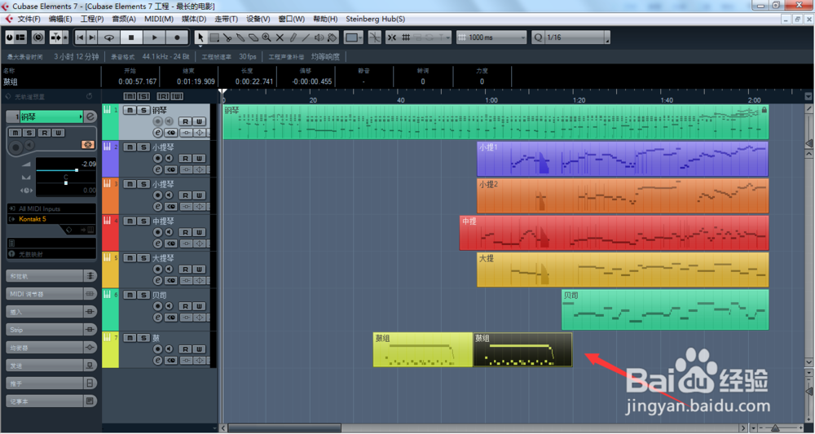Image resolution: width=815 pixels, height=434 pixels.
Task: Click the Inspector volume slider
Action: pyautogui.click(x=65, y=170)
